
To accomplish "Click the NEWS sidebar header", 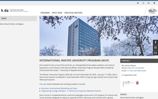I will [18, 18].
